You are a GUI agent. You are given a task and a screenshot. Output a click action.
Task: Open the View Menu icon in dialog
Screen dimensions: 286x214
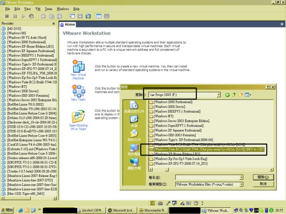pos(248,95)
